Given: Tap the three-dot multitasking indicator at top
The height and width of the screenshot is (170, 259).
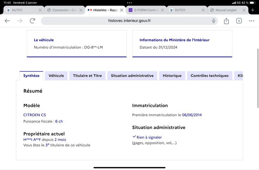Looking at the screenshot, I should (129, 3).
